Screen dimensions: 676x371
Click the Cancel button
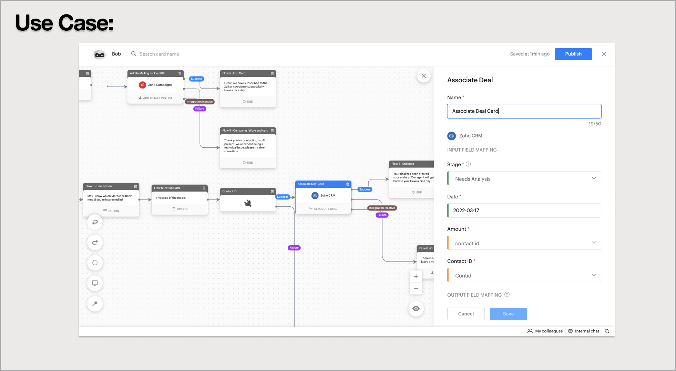click(466, 314)
